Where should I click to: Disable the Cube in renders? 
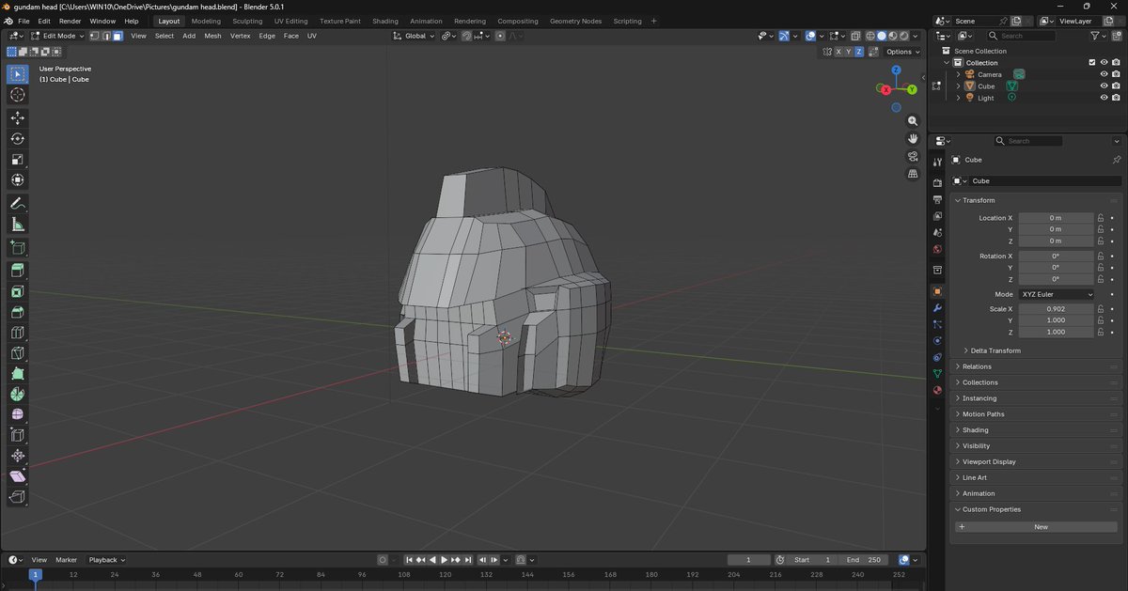coord(1116,86)
